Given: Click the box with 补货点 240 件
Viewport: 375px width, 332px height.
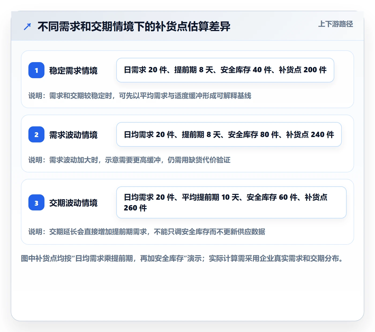Looking at the screenshot, I should pyautogui.click(x=229, y=134).
